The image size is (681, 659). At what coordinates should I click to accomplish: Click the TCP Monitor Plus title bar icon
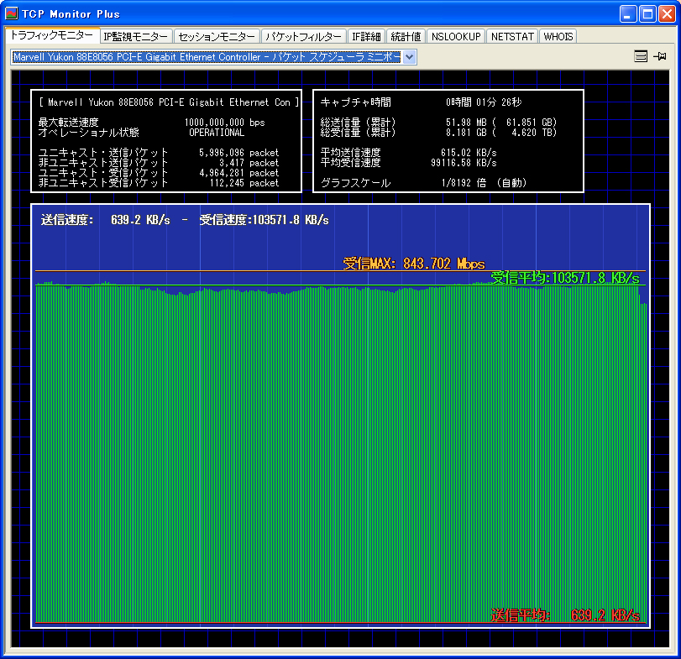point(12,13)
